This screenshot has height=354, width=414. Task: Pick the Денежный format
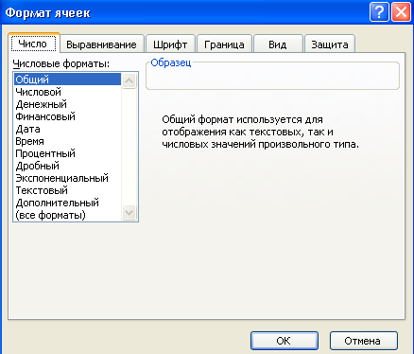pos(67,104)
